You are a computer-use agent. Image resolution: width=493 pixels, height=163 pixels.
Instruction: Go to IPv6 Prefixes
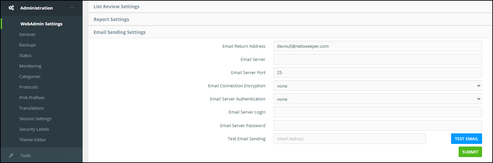coord(32,97)
